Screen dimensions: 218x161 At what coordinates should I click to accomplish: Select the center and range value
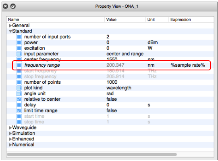point(125,54)
